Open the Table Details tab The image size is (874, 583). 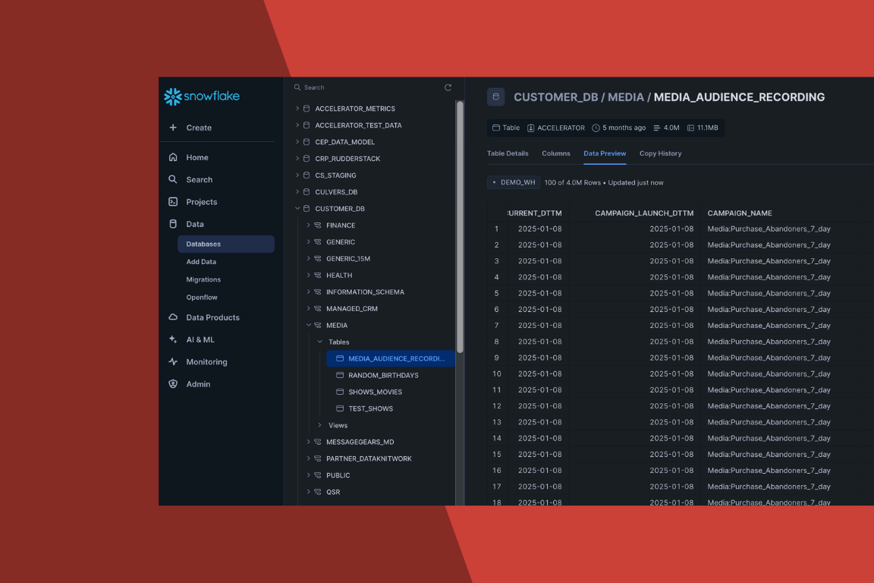[x=508, y=153]
